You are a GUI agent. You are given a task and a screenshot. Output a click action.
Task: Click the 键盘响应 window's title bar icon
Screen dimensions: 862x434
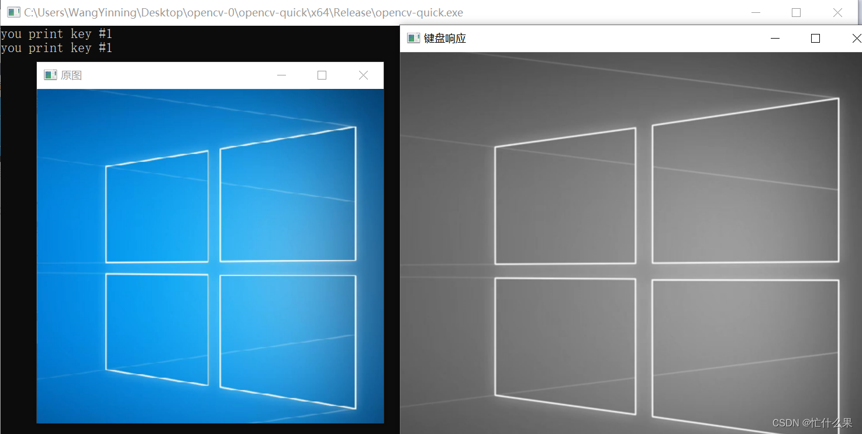[x=413, y=38]
